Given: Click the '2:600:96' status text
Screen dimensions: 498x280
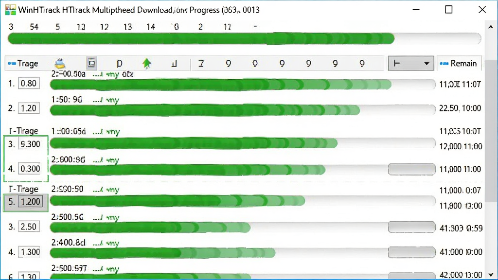Looking at the screenshot, I should 68,159.
